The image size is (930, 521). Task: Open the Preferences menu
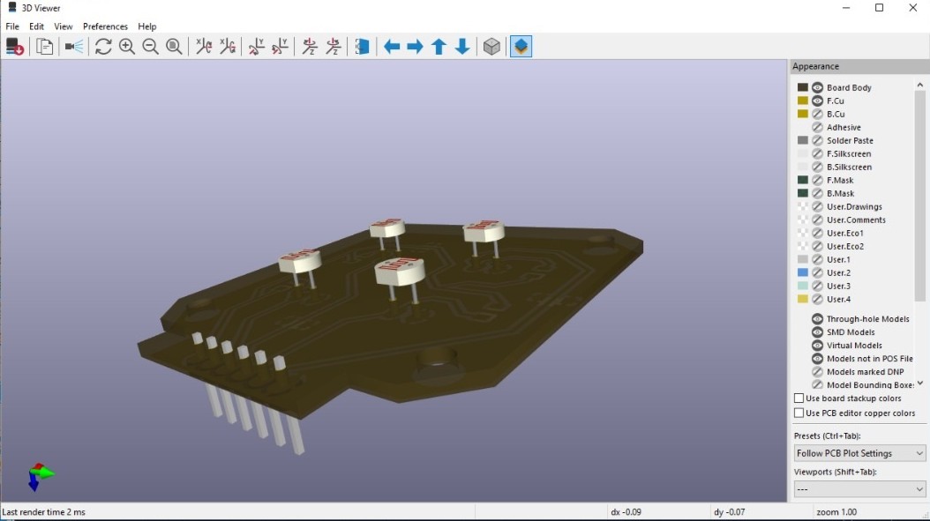[105, 26]
